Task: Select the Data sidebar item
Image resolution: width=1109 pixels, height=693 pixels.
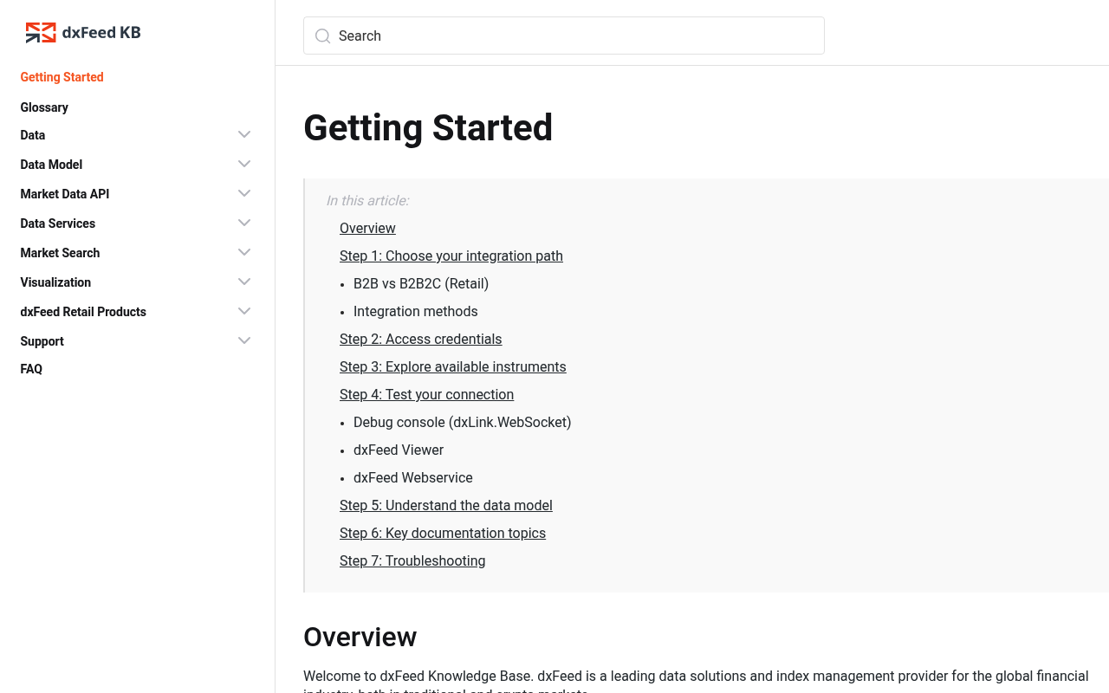Action: tap(33, 135)
